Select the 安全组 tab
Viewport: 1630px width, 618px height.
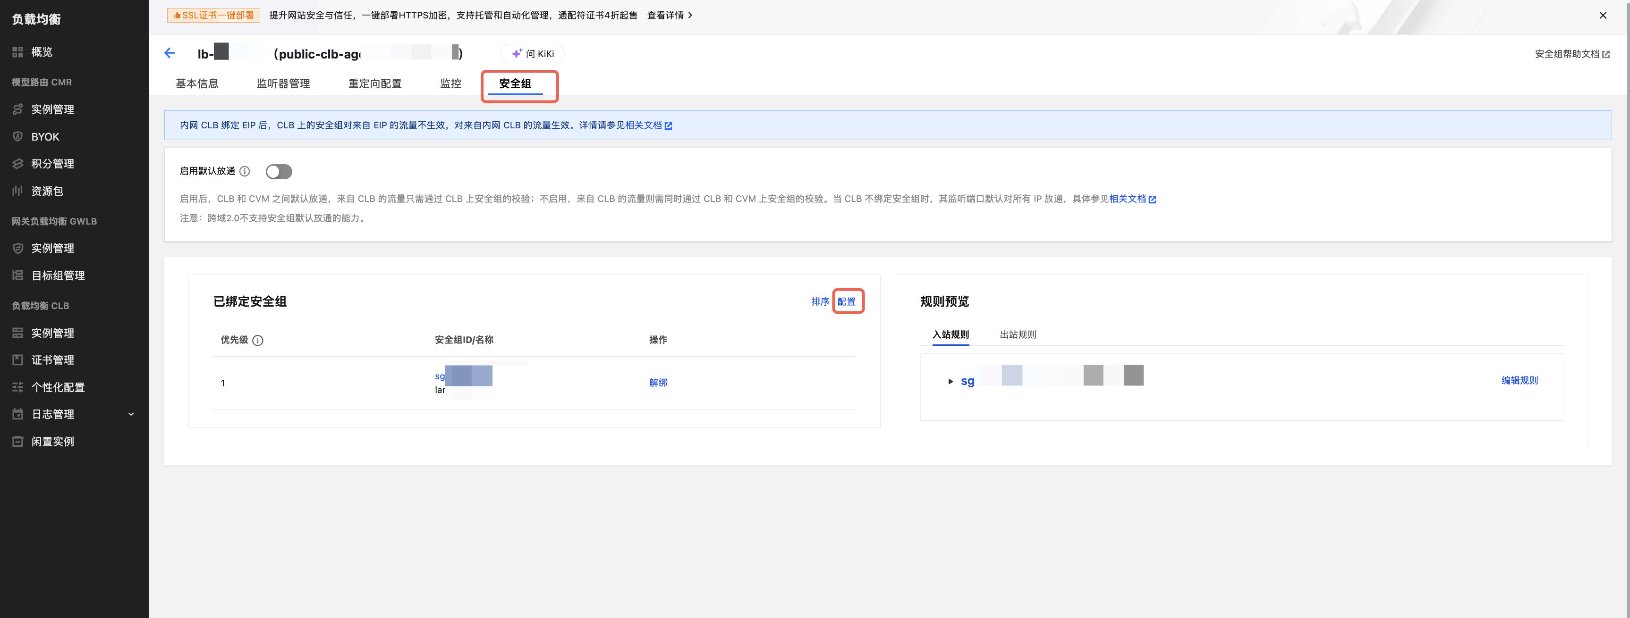[x=515, y=84]
